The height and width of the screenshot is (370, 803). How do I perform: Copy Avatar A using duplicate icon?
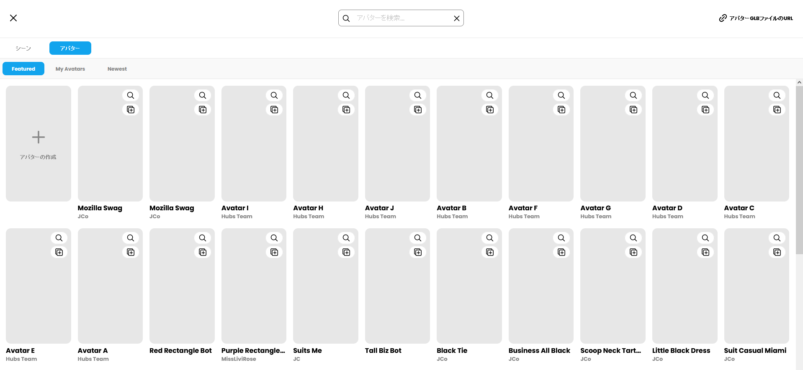131,252
